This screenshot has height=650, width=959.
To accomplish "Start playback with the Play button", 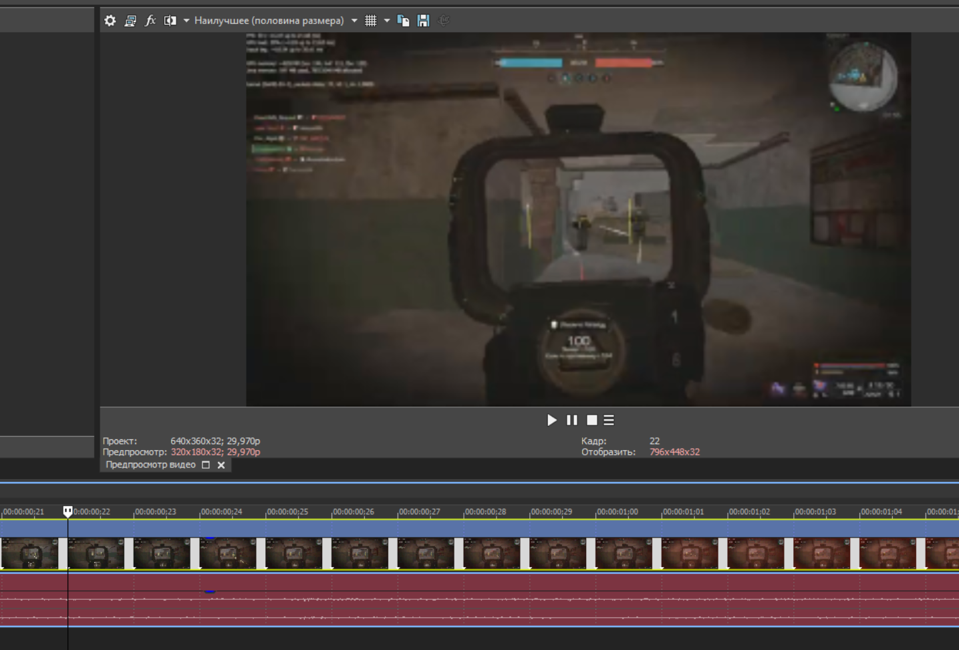I will point(552,420).
